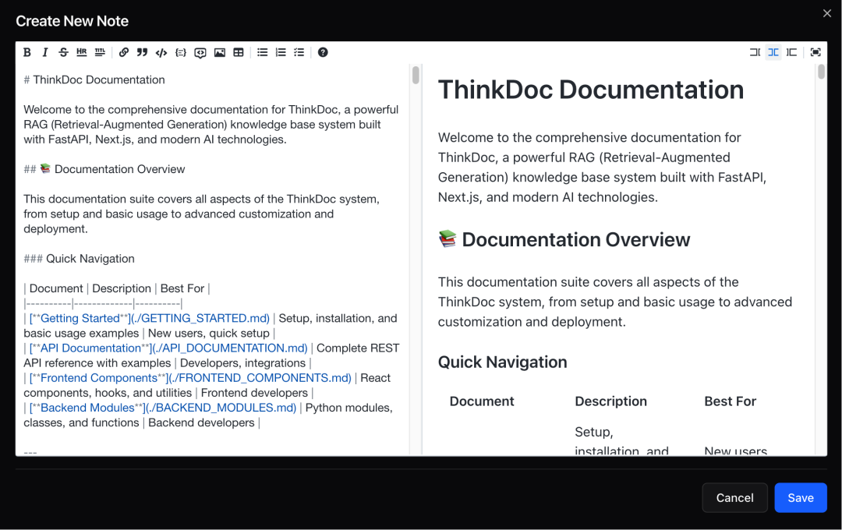Toggle italic formatting
842x530 pixels.
tap(44, 52)
